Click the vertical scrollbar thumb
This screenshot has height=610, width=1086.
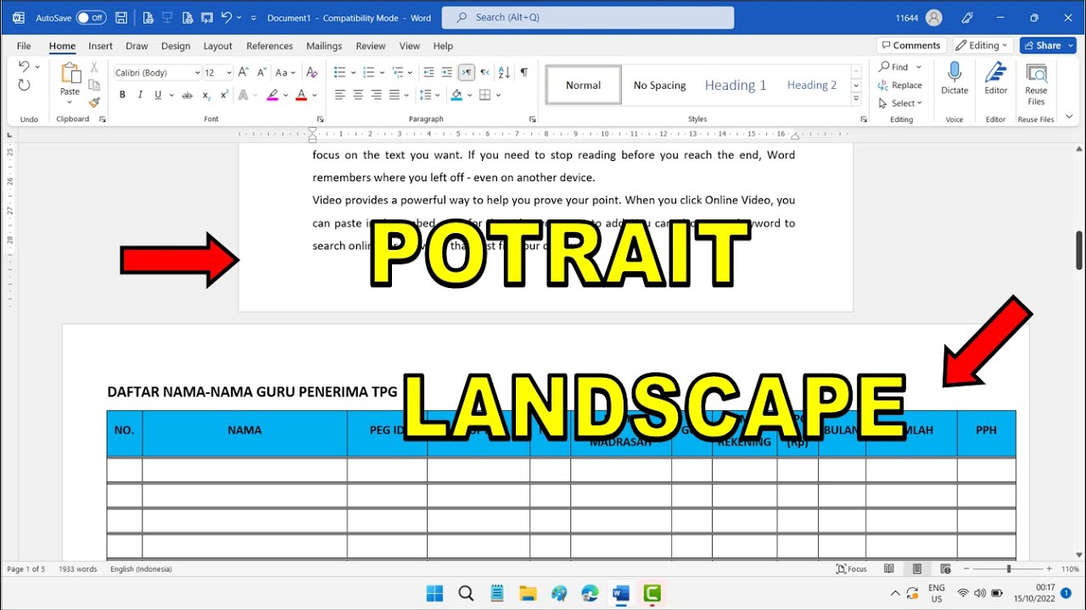[x=1079, y=251]
